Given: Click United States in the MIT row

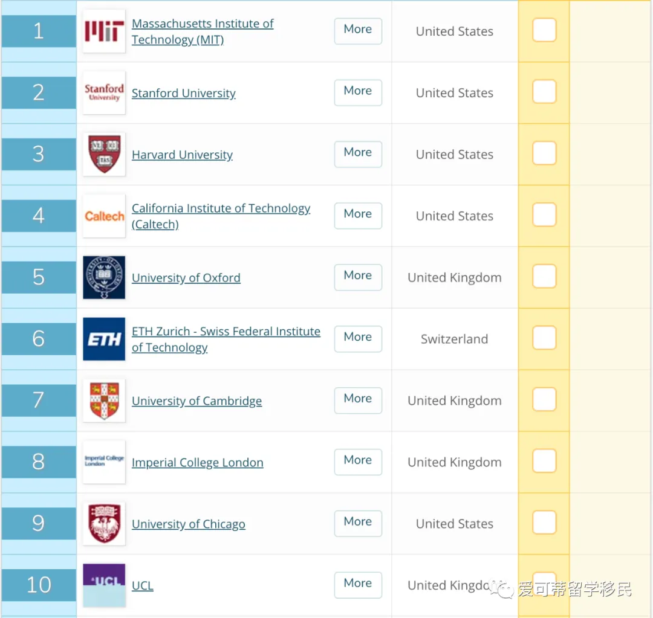Looking at the screenshot, I should click(x=454, y=31).
